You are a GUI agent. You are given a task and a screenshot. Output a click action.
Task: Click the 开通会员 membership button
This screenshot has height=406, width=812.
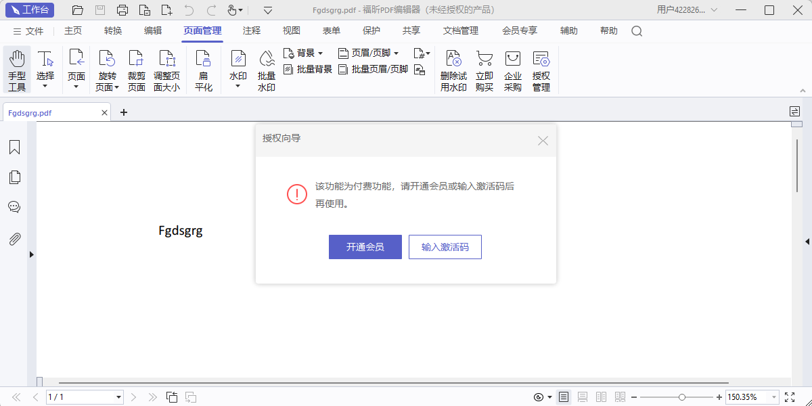coord(365,246)
